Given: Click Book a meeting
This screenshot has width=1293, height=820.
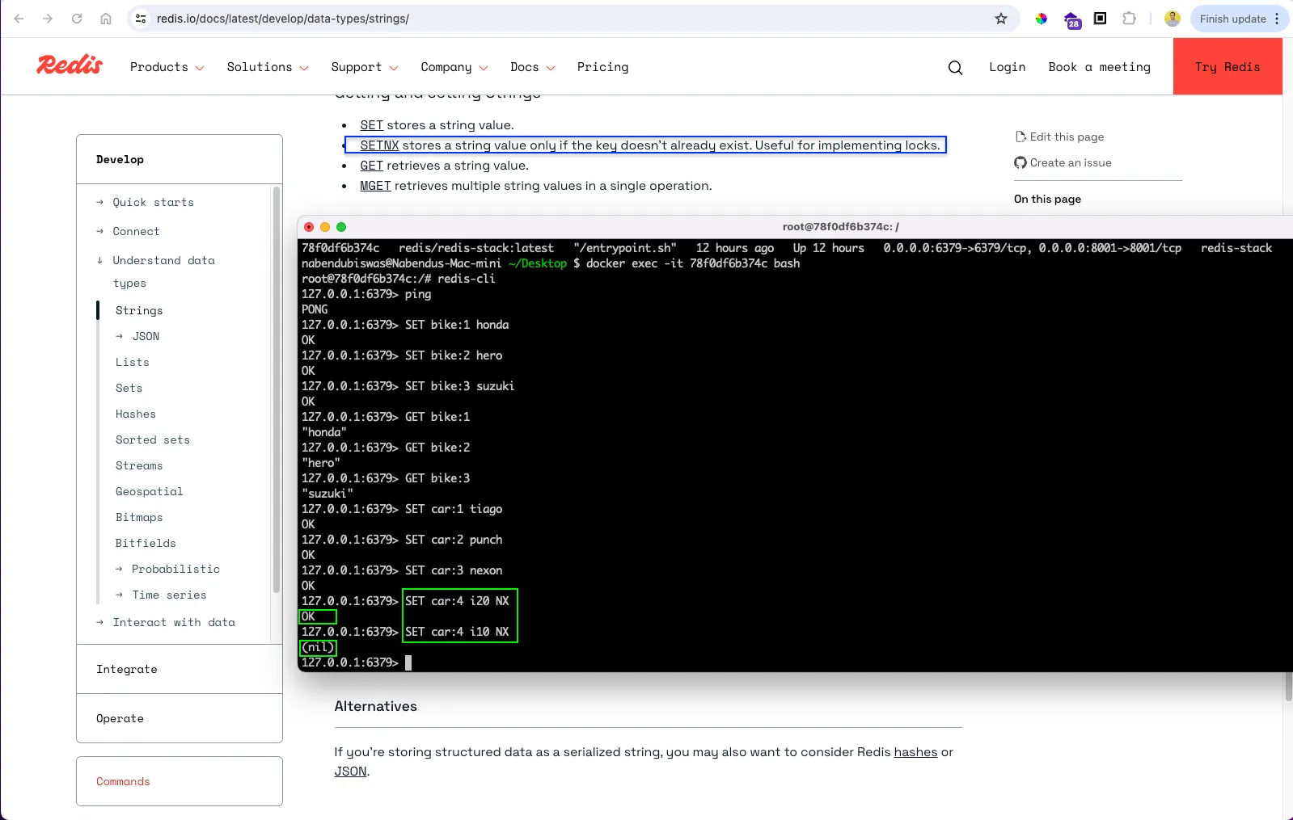Looking at the screenshot, I should 1099,67.
